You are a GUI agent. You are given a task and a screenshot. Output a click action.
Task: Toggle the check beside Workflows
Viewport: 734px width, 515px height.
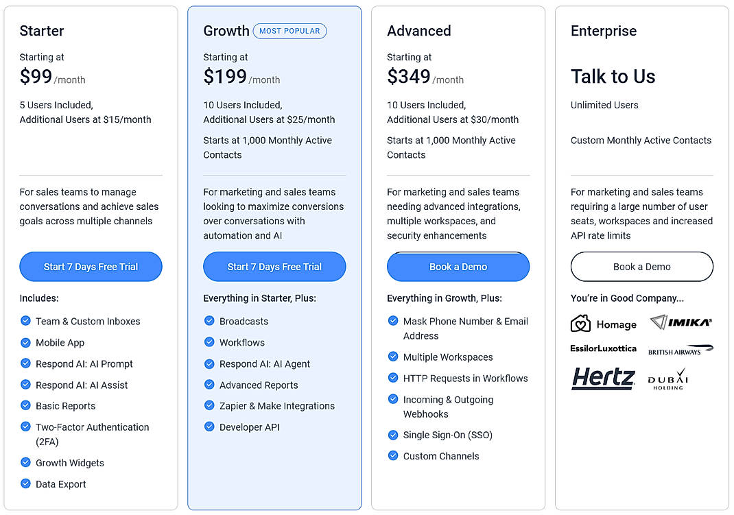pyautogui.click(x=209, y=342)
